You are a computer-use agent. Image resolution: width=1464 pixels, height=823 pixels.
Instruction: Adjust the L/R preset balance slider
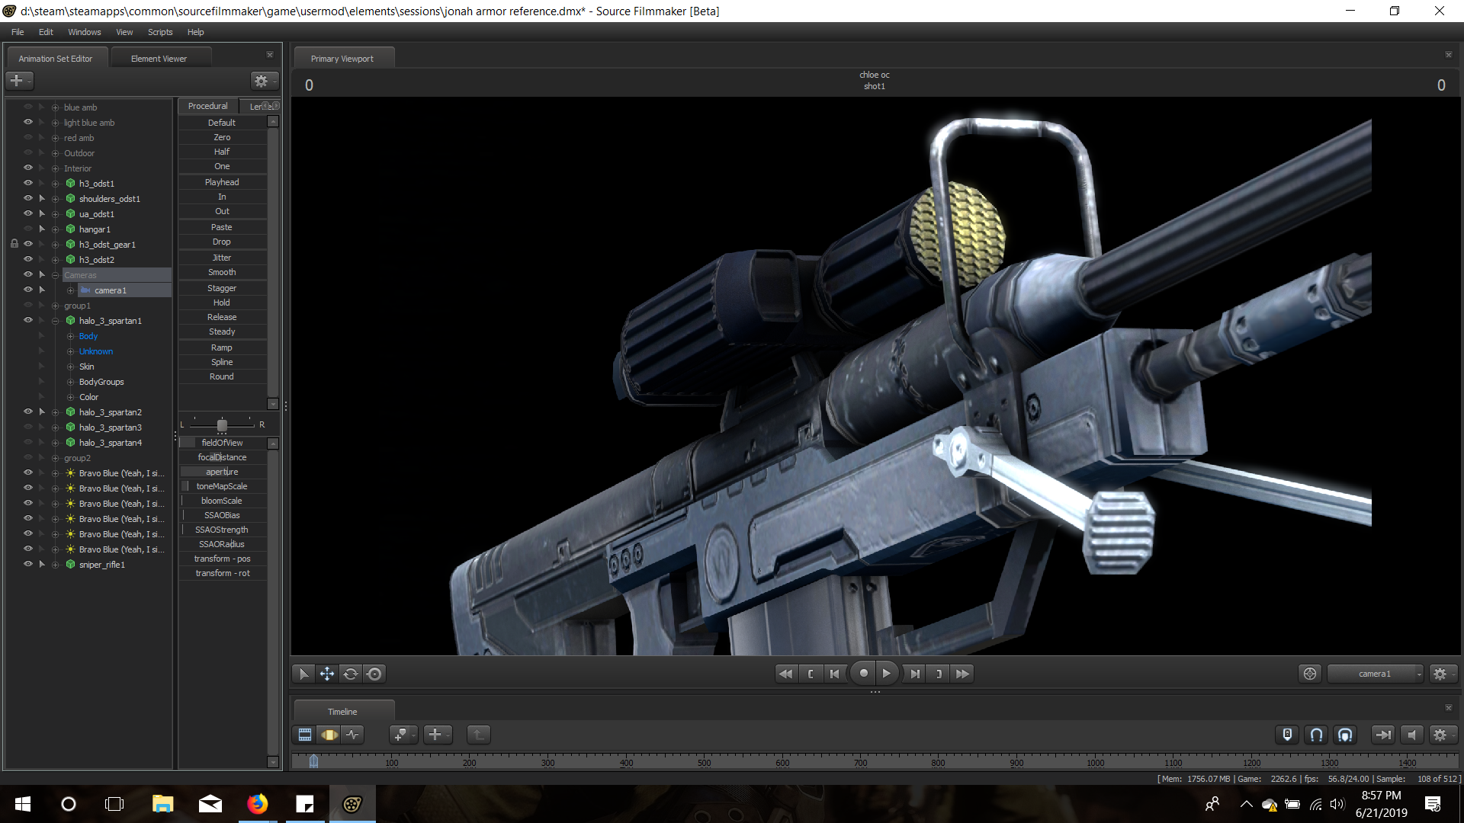click(222, 424)
